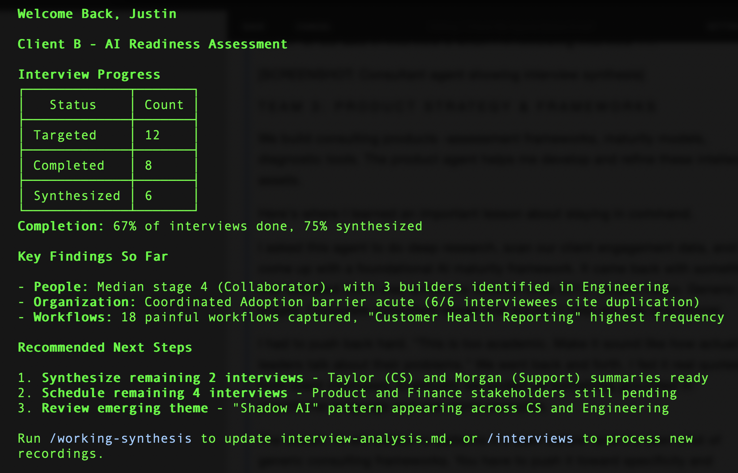Select the bold 'People:' finding label

(61, 287)
